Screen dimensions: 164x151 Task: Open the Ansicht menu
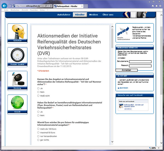[x=25, y=10]
